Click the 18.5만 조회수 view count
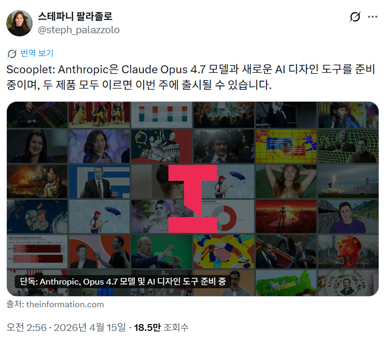386x342 pixels. point(161,327)
